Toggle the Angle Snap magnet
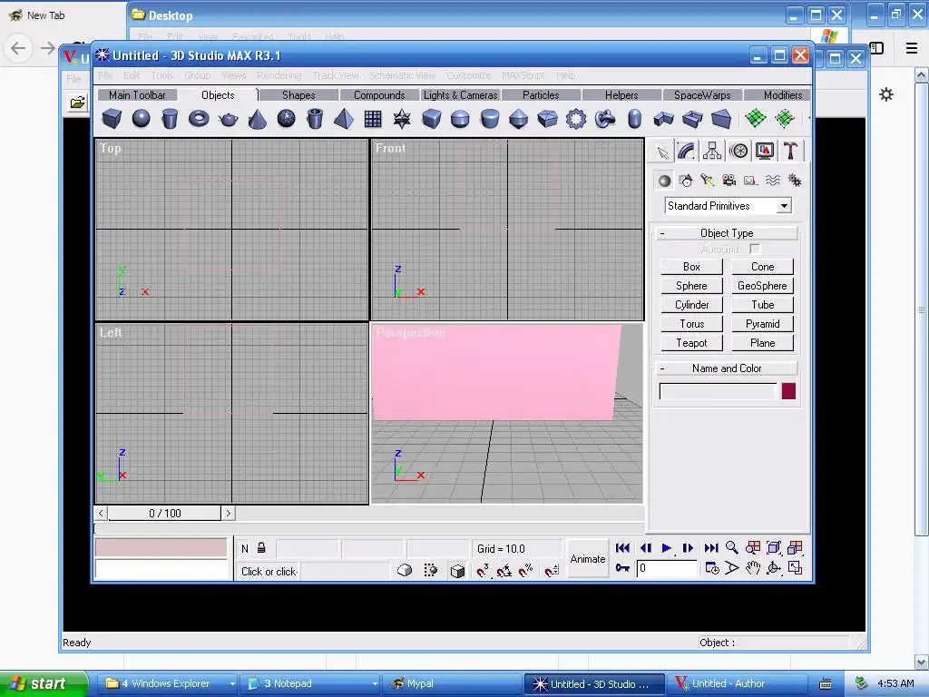 504,570
